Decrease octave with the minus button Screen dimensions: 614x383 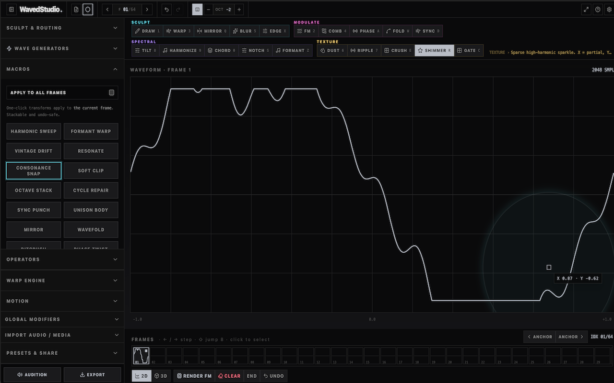click(x=208, y=9)
